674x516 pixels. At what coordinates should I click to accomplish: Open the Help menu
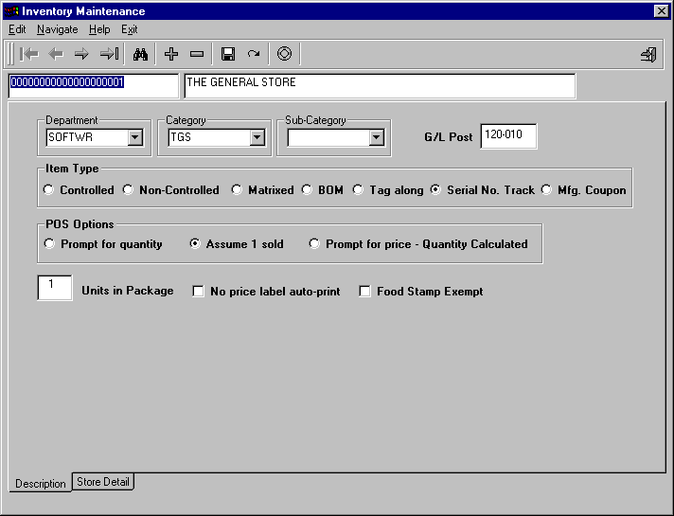99,29
